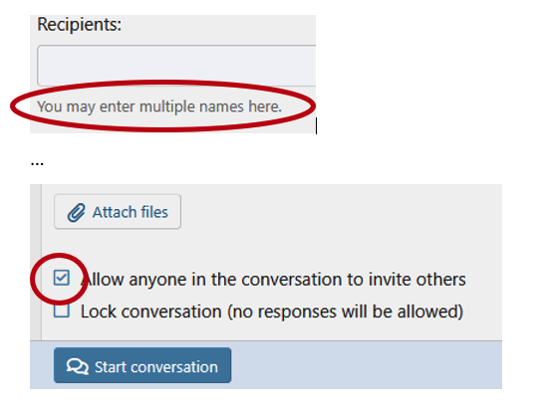
Task: Enable the Lock conversation checkbox
Action: (x=62, y=310)
